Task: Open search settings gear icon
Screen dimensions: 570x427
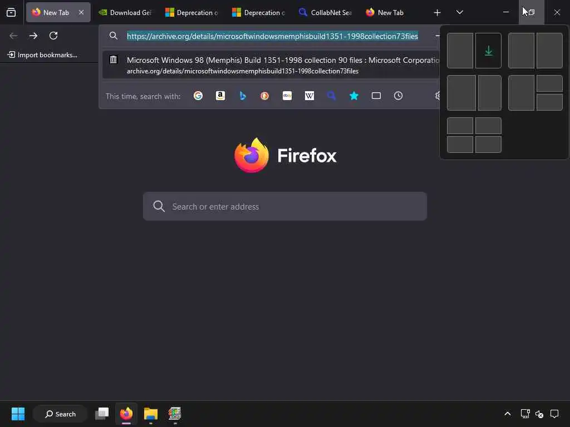Action: coord(438,96)
